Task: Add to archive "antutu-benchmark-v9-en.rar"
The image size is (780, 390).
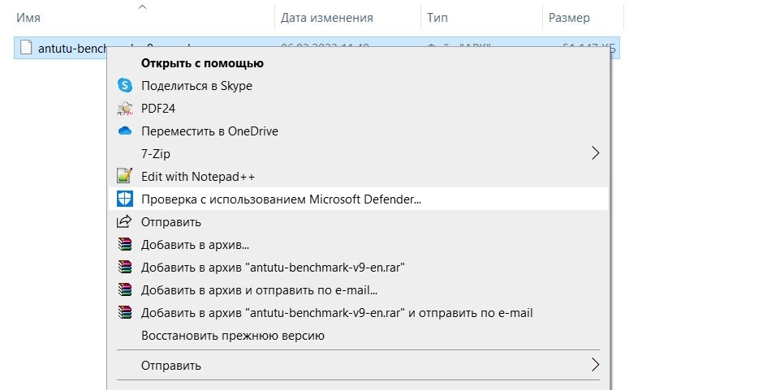Action: tap(272, 267)
